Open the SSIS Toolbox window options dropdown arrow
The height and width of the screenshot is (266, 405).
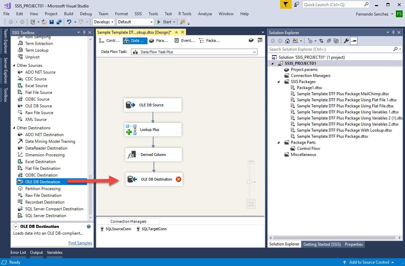point(78,32)
